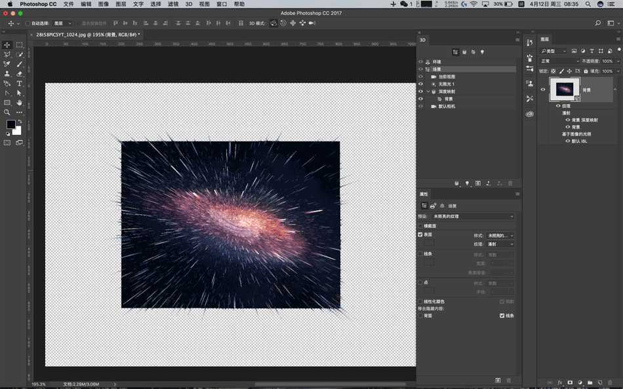Toggle visibility of 无限光 1 in 3D panel
This screenshot has height=389, width=623.
pyautogui.click(x=421, y=83)
